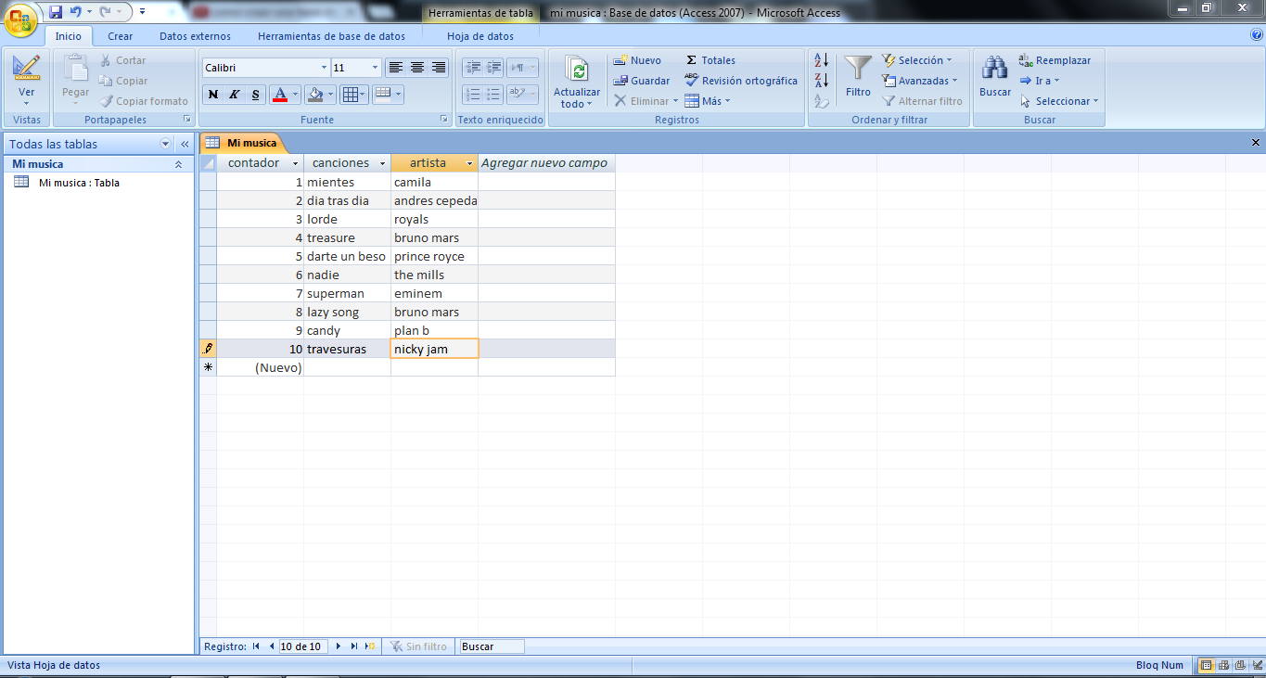The width and height of the screenshot is (1266, 678).
Task: Go to first record navigation button
Action: tap(256, 646)
